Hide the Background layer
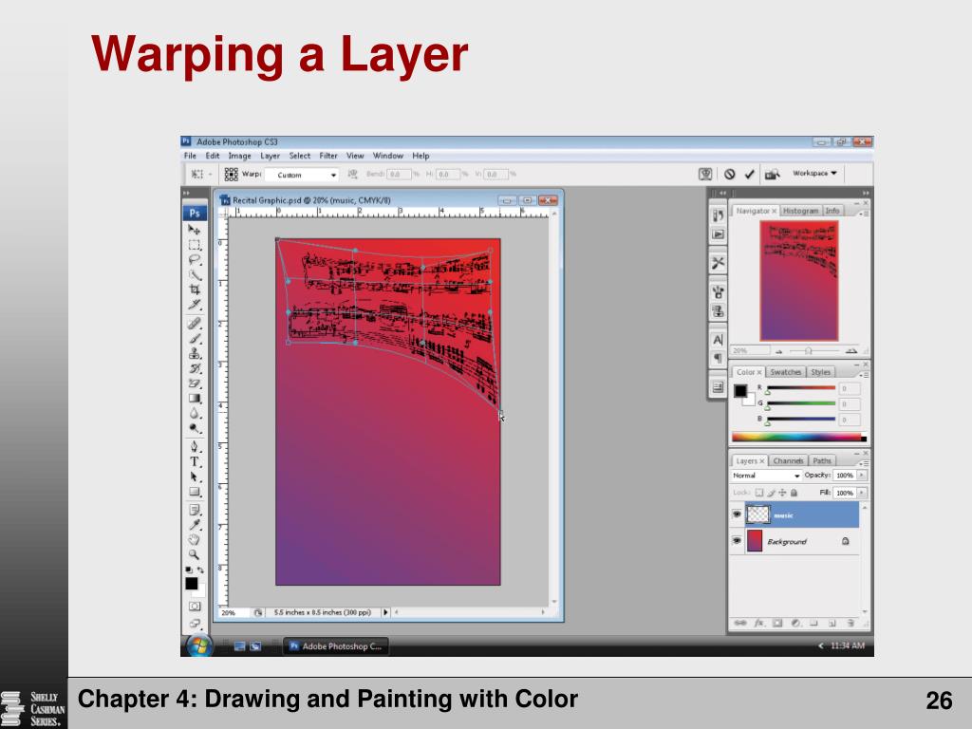 [737, 540]
